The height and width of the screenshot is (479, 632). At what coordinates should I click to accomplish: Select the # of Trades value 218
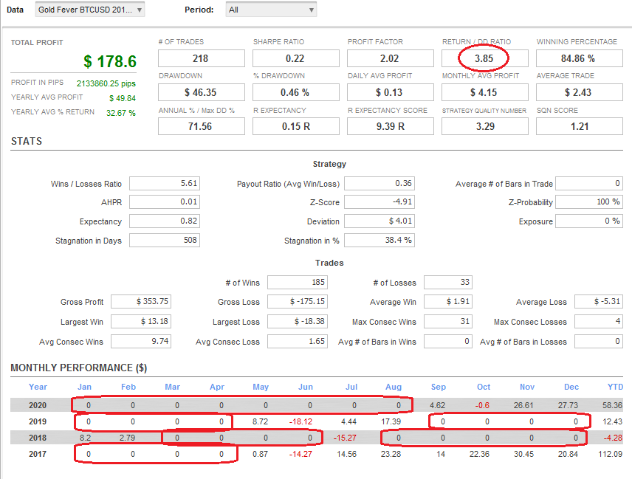tap(201, 58)
